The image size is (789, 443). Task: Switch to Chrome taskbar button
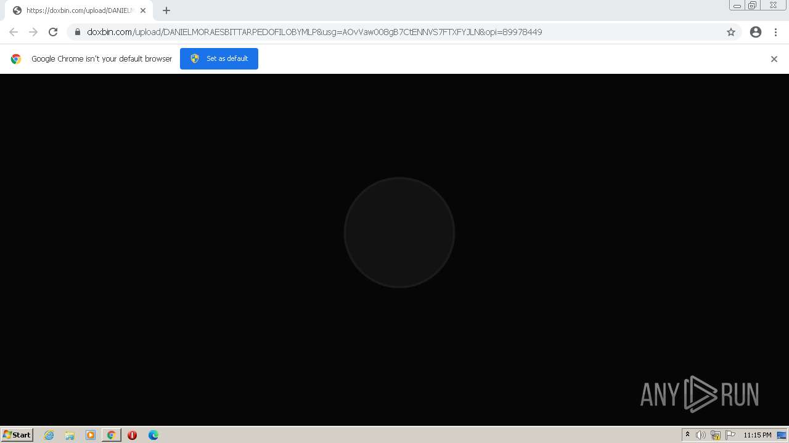point(112,435)
